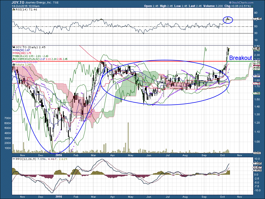Click the Sep label under the price panel
265x199 pixels.
click(x=204, y=155)
